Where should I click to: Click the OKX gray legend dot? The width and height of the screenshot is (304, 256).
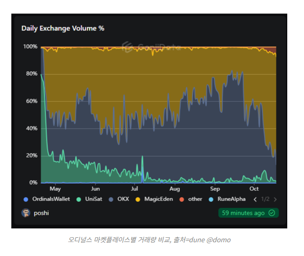pos(112,199)
